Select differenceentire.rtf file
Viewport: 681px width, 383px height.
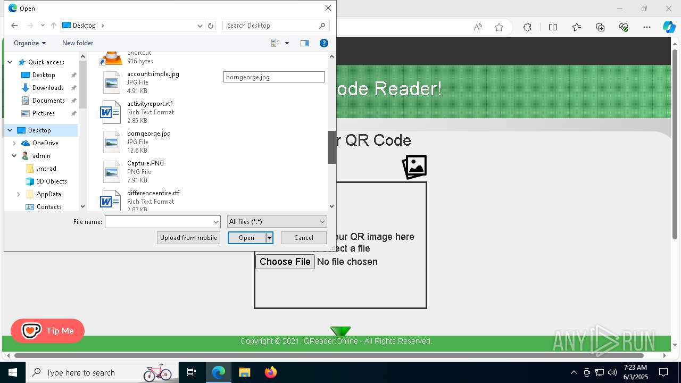[x=153, y=193]
